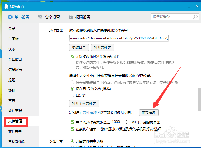
Task: Select 保存到安装目录下 radio option
Action: pyautogui.click(x=72, y=82)
